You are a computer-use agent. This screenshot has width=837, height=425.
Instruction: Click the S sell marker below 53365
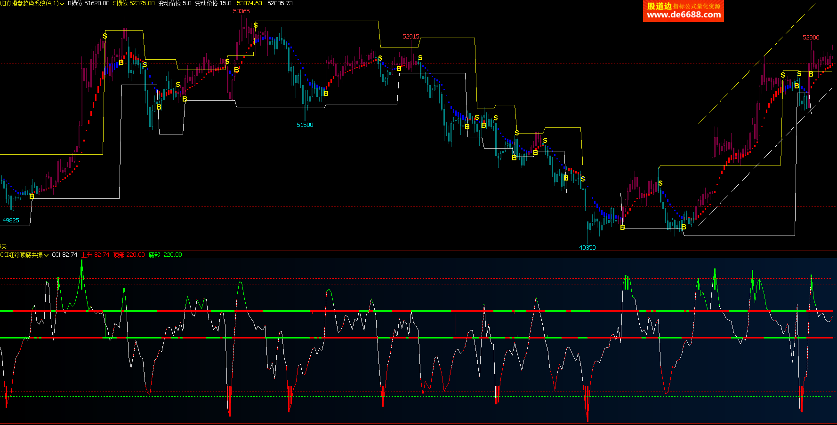click(x=256, y=25)
